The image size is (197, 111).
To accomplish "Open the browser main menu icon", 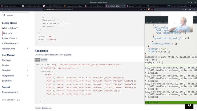I will 195,9.
